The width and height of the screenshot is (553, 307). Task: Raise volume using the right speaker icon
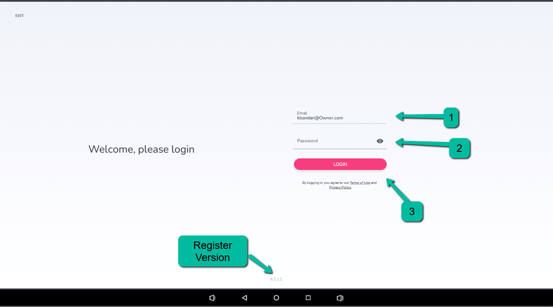340,298
